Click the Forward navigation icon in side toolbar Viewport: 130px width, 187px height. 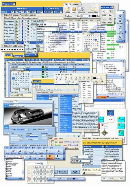(x=120, y=21)
